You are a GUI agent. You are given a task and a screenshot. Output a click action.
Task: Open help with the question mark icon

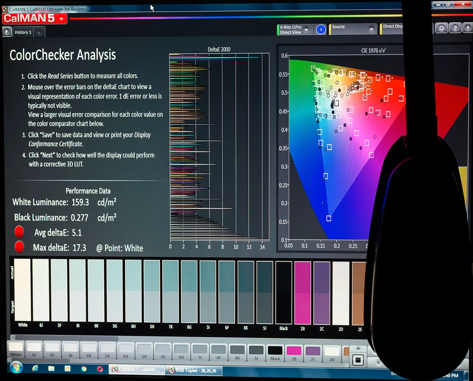click(x=455, y=28)
